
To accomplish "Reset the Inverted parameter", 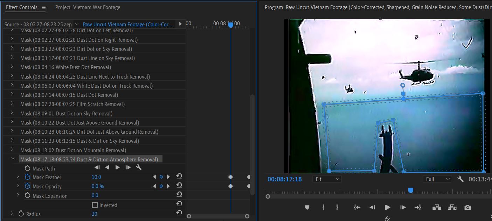I will pyautogui.click(x=179, y=203).
